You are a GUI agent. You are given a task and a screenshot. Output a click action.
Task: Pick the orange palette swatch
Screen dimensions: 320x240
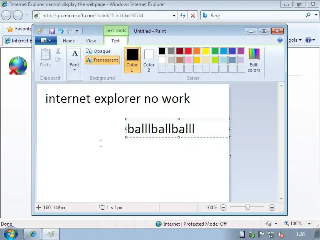tap(197, 51)
